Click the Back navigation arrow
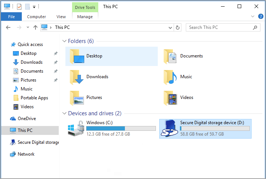 pos(8,27)
